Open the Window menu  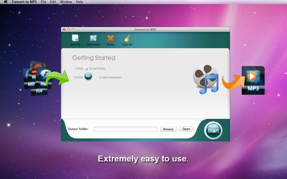(x=66, y=2)
